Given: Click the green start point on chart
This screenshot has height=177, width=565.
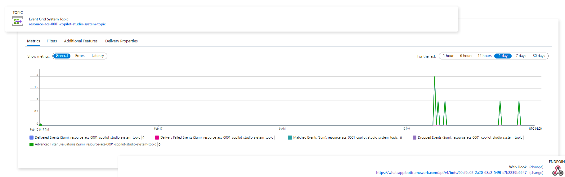Looking at the screenshot, I should (x=40, y=125).
